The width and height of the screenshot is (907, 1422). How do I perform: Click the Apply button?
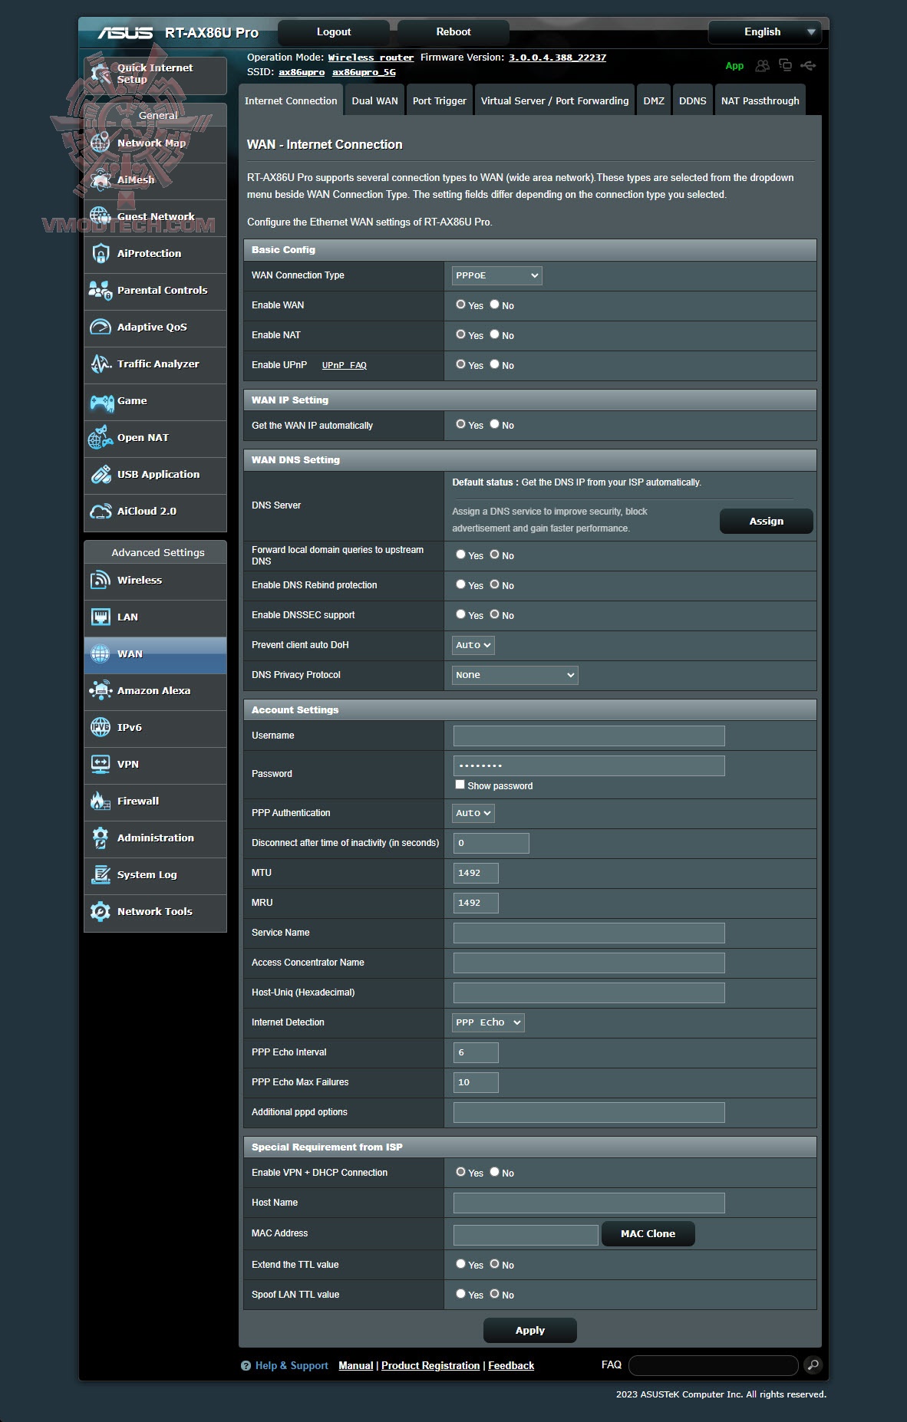pyautogui.click(x=529, y=1330)
